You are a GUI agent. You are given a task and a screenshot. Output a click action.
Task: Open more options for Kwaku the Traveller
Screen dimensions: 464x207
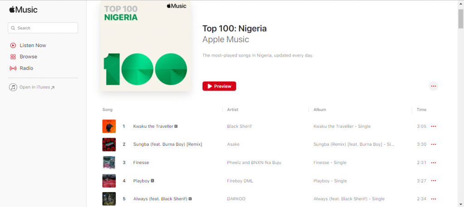[433, 126]
